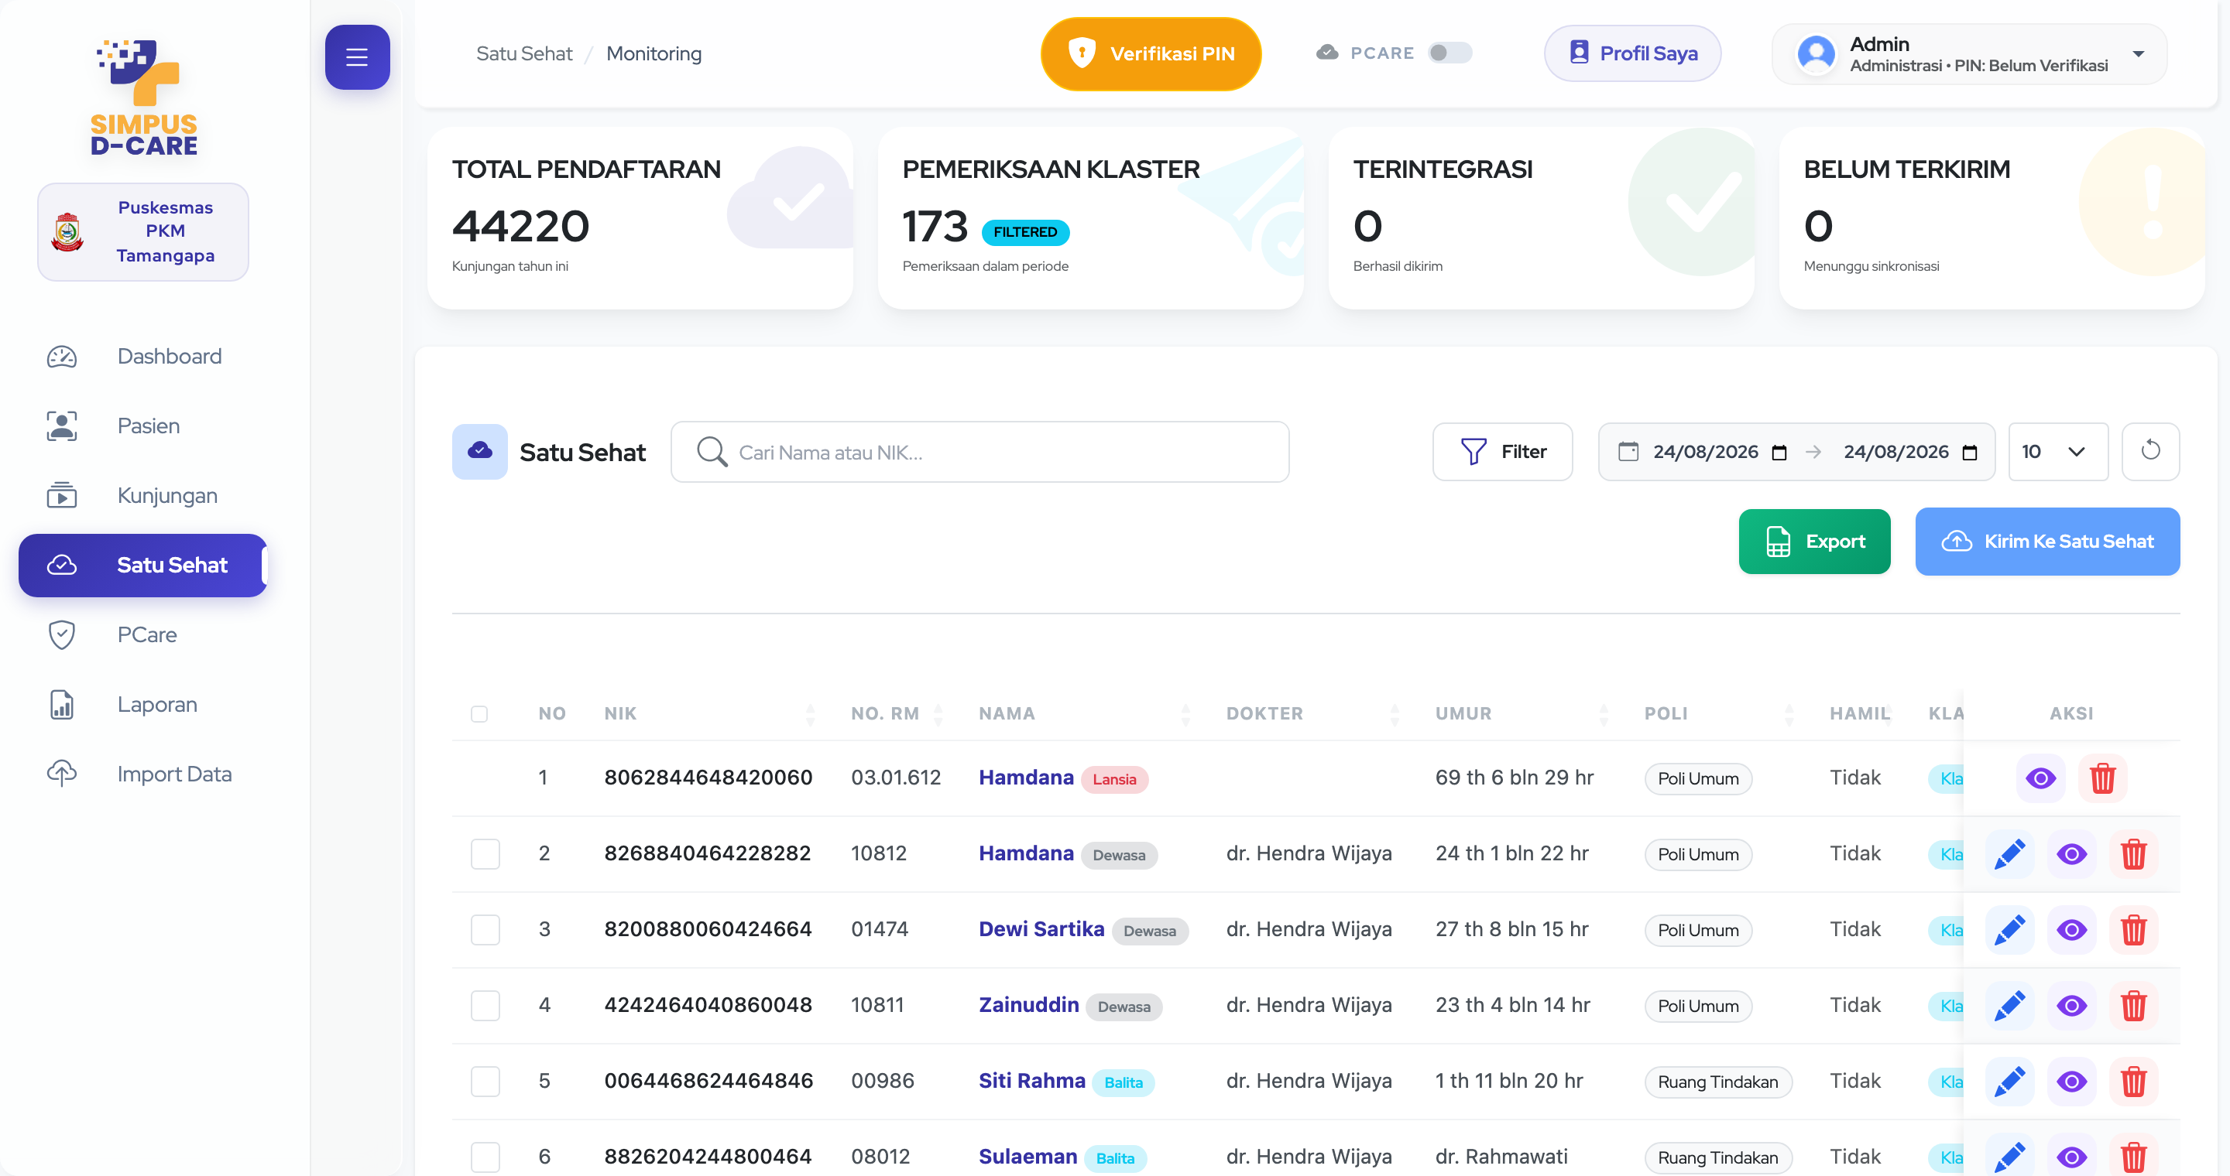Open the end date calendar picker icon
The width and height of the screenshot is (2230, 1176).
1969,453
